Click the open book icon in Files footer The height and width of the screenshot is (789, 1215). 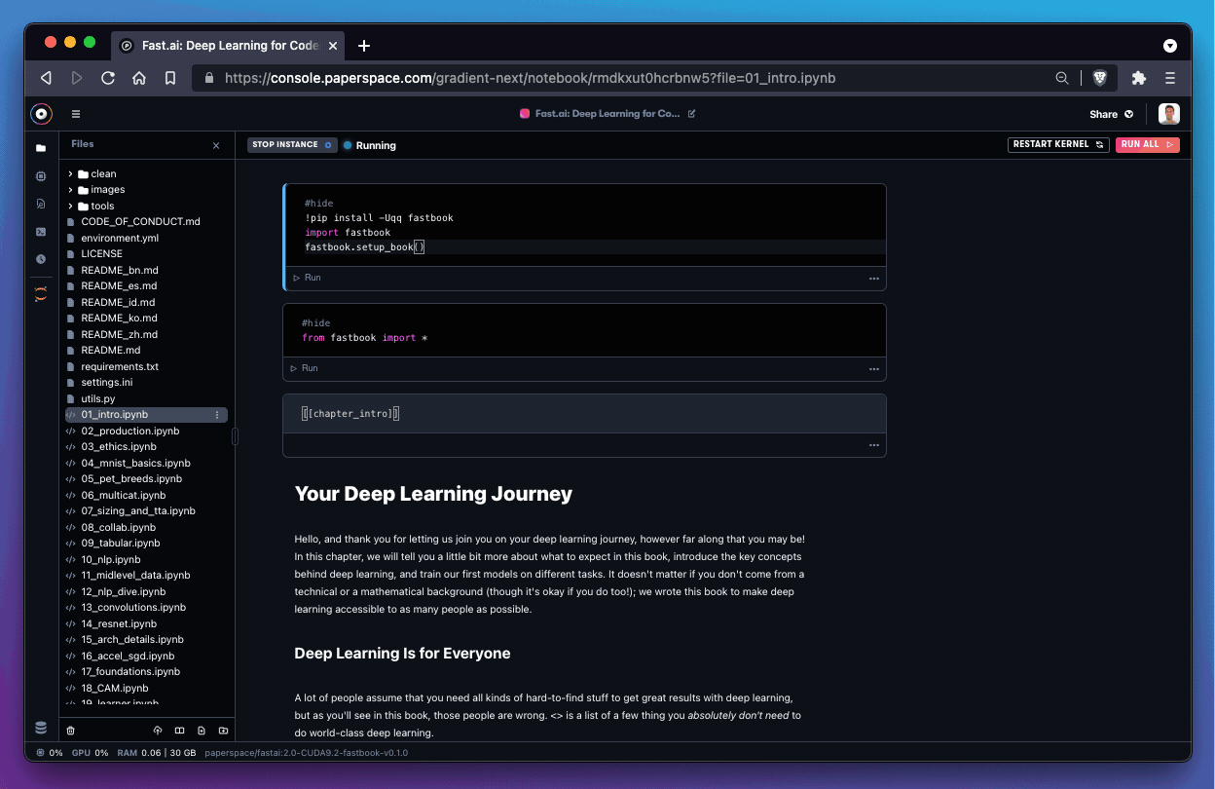(179, 731)
